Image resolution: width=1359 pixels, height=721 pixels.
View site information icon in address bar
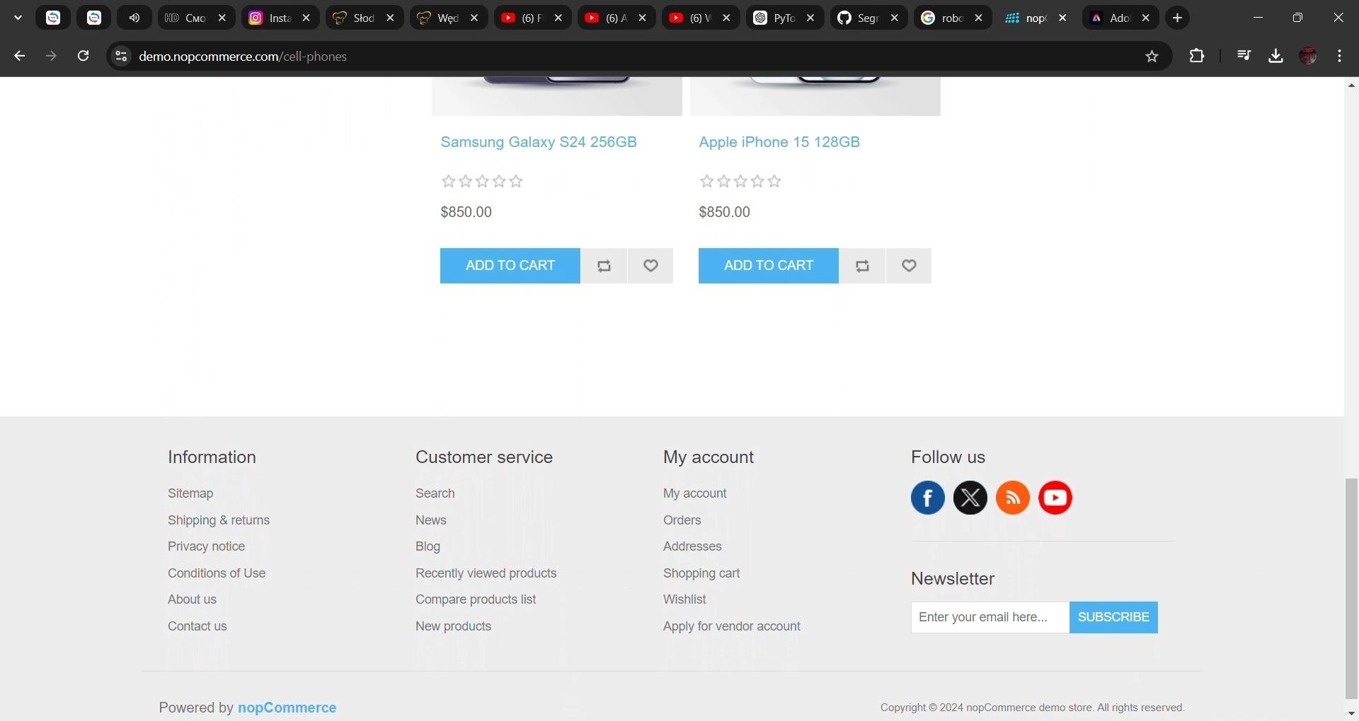point(121,56)
